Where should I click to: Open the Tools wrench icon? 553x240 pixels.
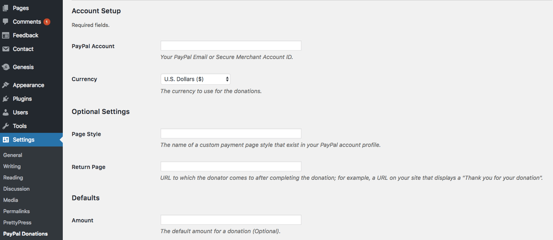(x=6, y=126)
